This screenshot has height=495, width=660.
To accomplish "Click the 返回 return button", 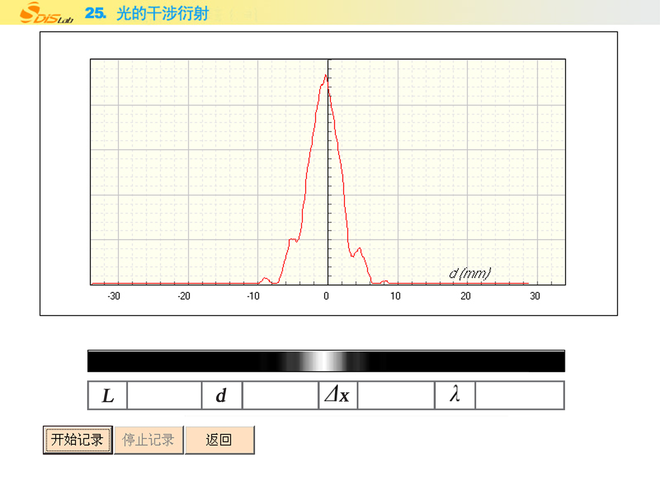I will coord(219,440).
